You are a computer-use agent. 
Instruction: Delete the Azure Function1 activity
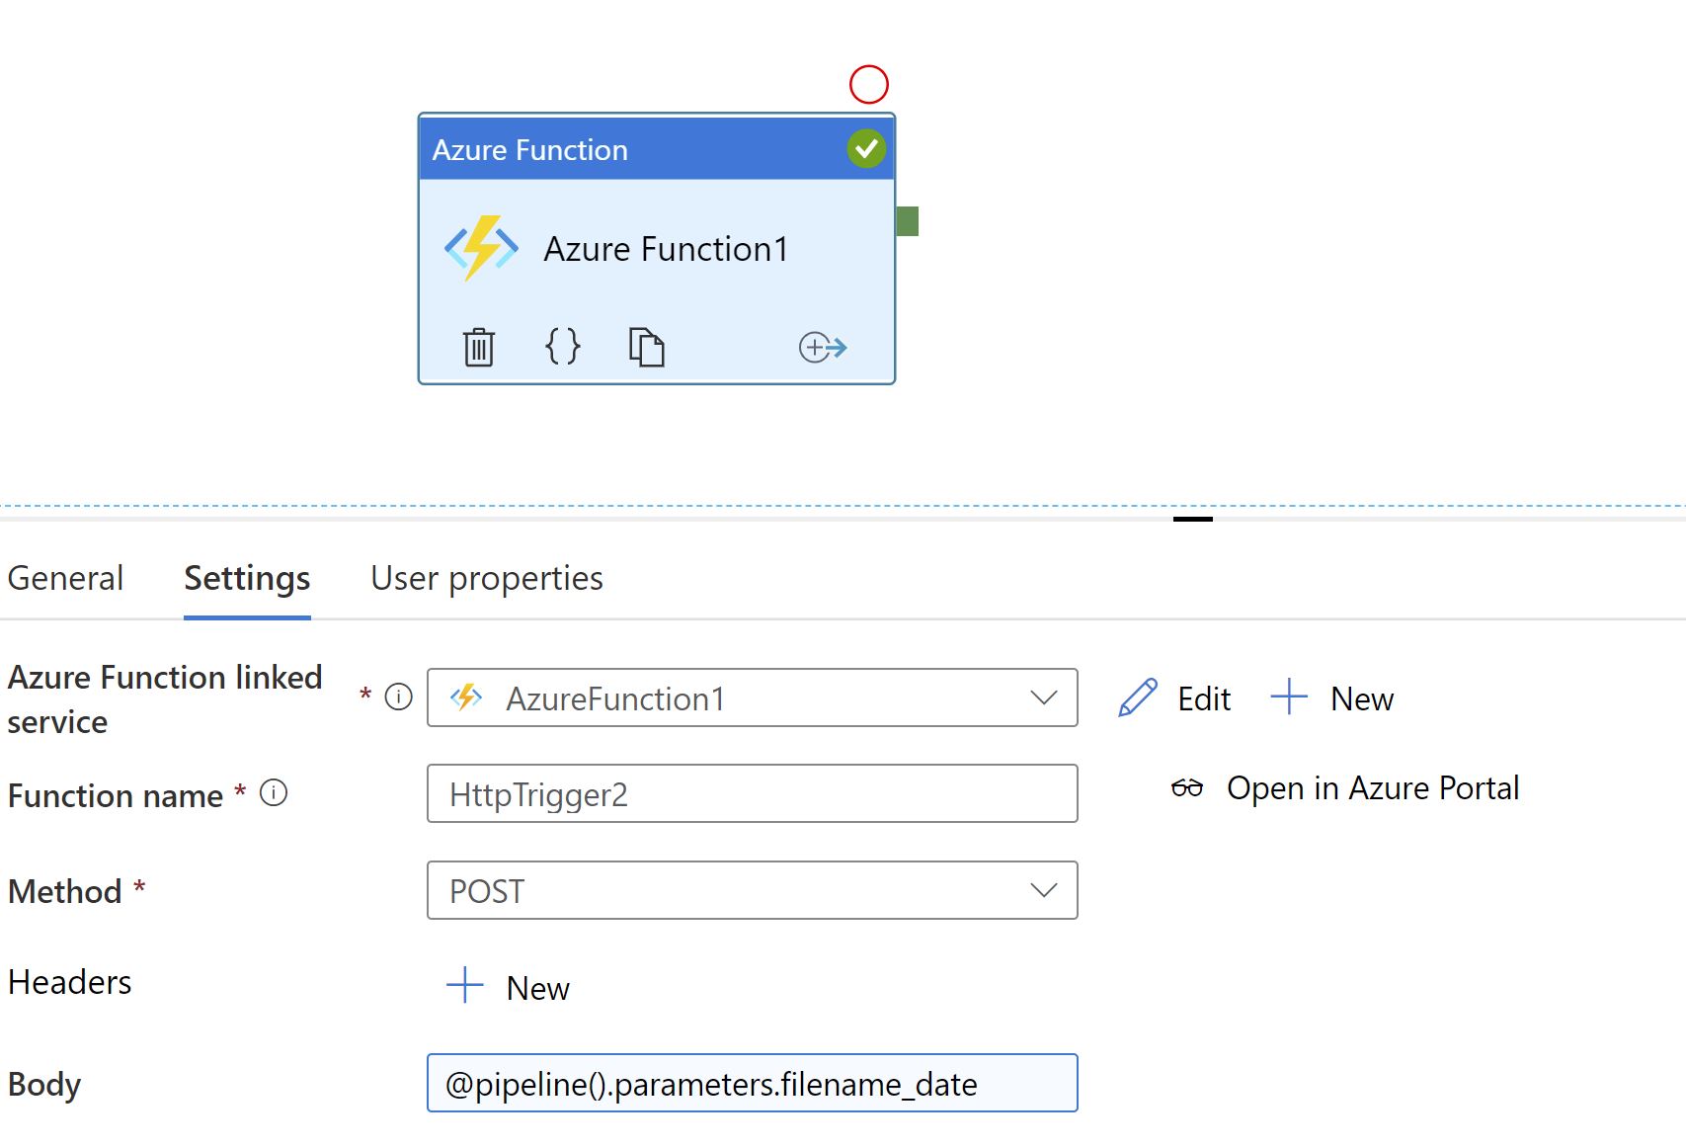479,347
